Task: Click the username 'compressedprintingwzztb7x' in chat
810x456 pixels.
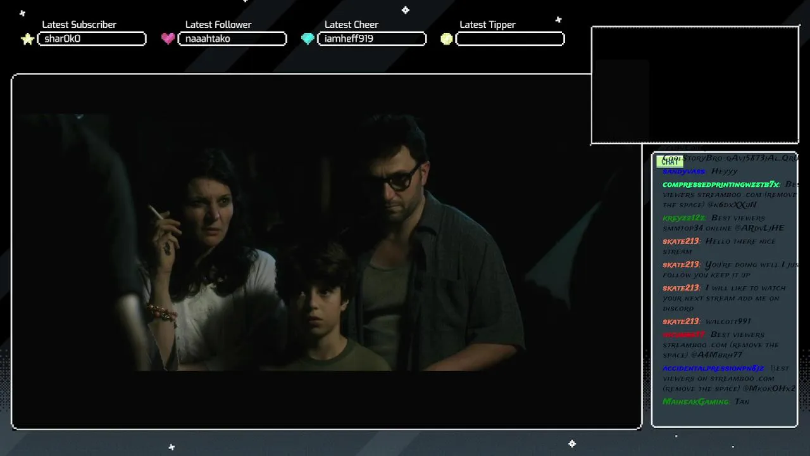Action: click(721, 184)
